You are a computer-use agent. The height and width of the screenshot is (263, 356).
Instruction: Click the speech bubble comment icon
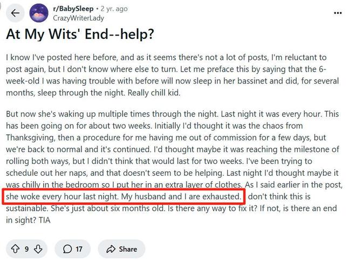(x=67, y=248)
